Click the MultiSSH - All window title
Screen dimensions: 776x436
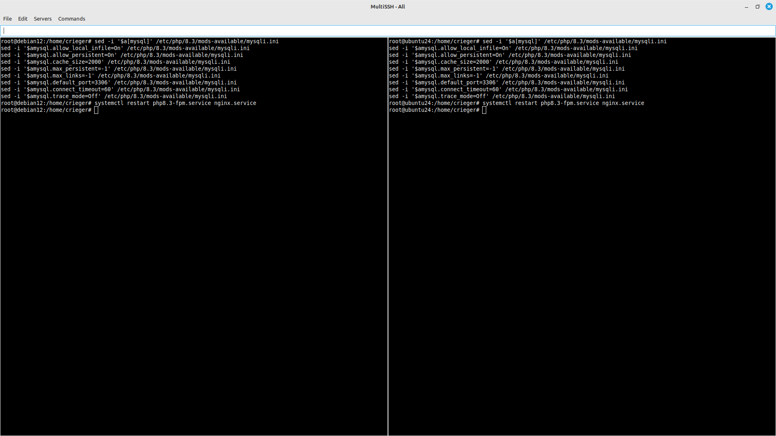tap(388, 6)
